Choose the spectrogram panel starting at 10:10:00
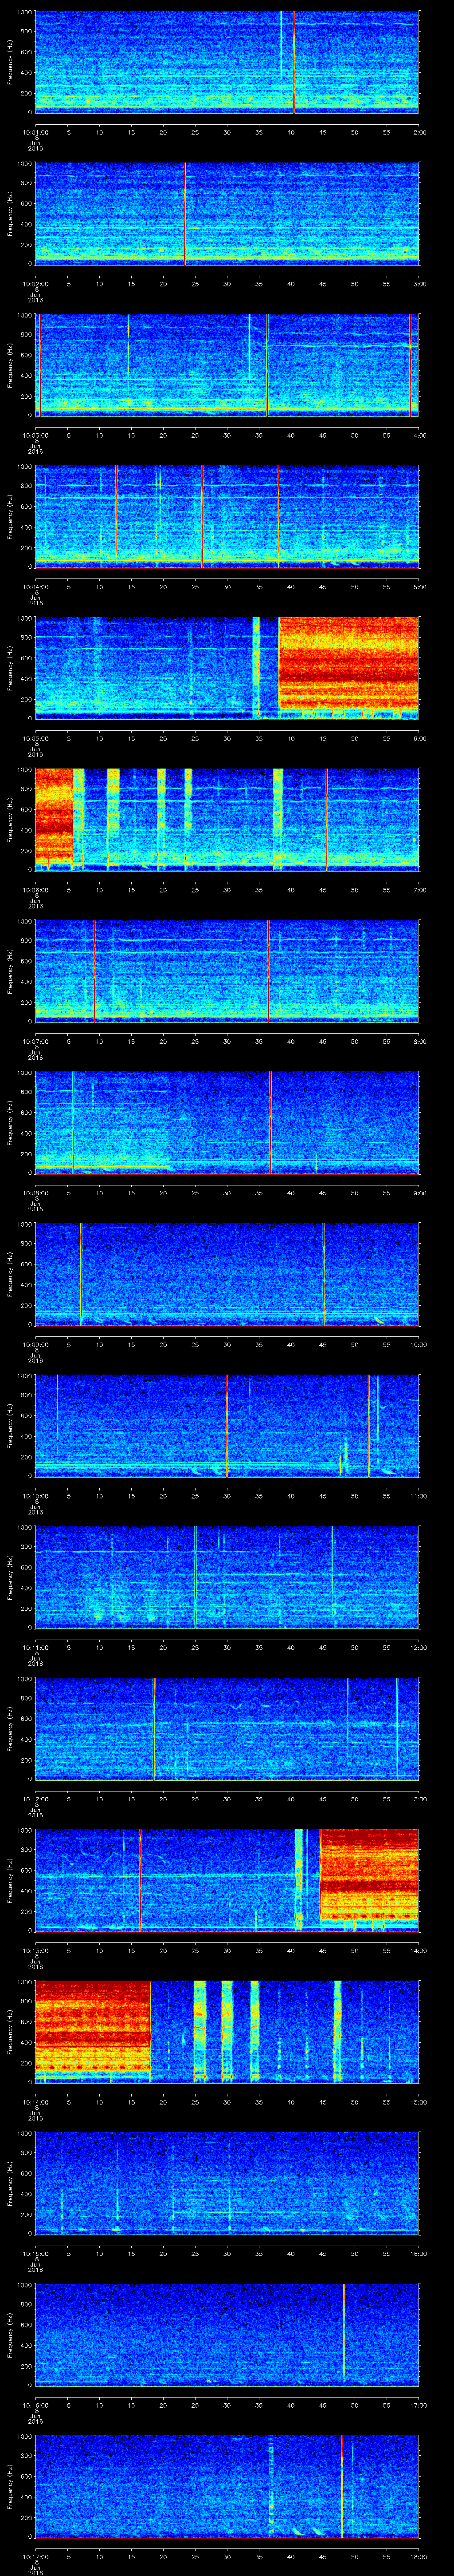Image resolution: width=454 pixels, height=2576 pixels. click(227, 1425)
